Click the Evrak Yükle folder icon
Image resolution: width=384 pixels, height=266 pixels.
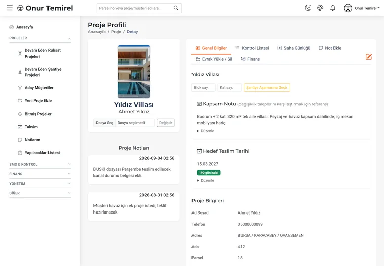click(198, 59)
